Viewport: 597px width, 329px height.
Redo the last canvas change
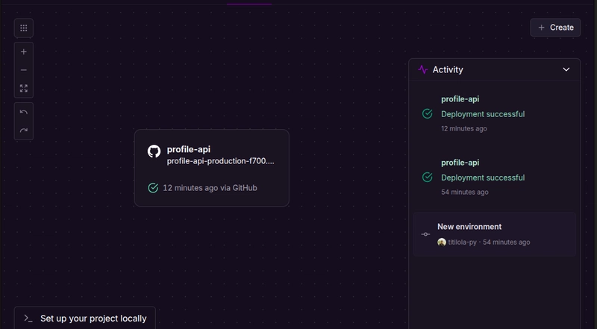[x=24, y=131]
